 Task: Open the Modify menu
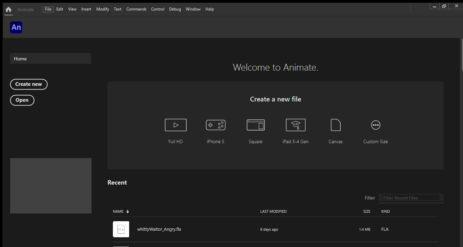[x=102, y=9]
